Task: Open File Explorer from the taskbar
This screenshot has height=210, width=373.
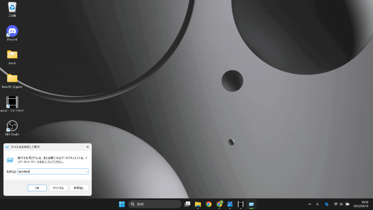Action: tap(198, 204)
